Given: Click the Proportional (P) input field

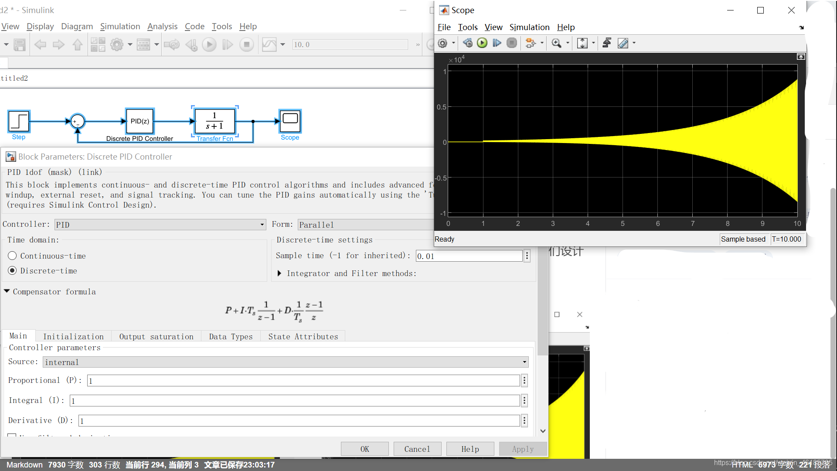Looking at the screenshot, I should pyautogui.click(x=303, y=381).
